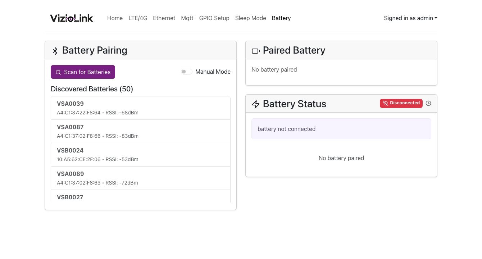Image resolution: width=482 pixels, height=259 pixels.
Task: Click 'No battery paired' under Battery Status
Action: pos(341,158)
